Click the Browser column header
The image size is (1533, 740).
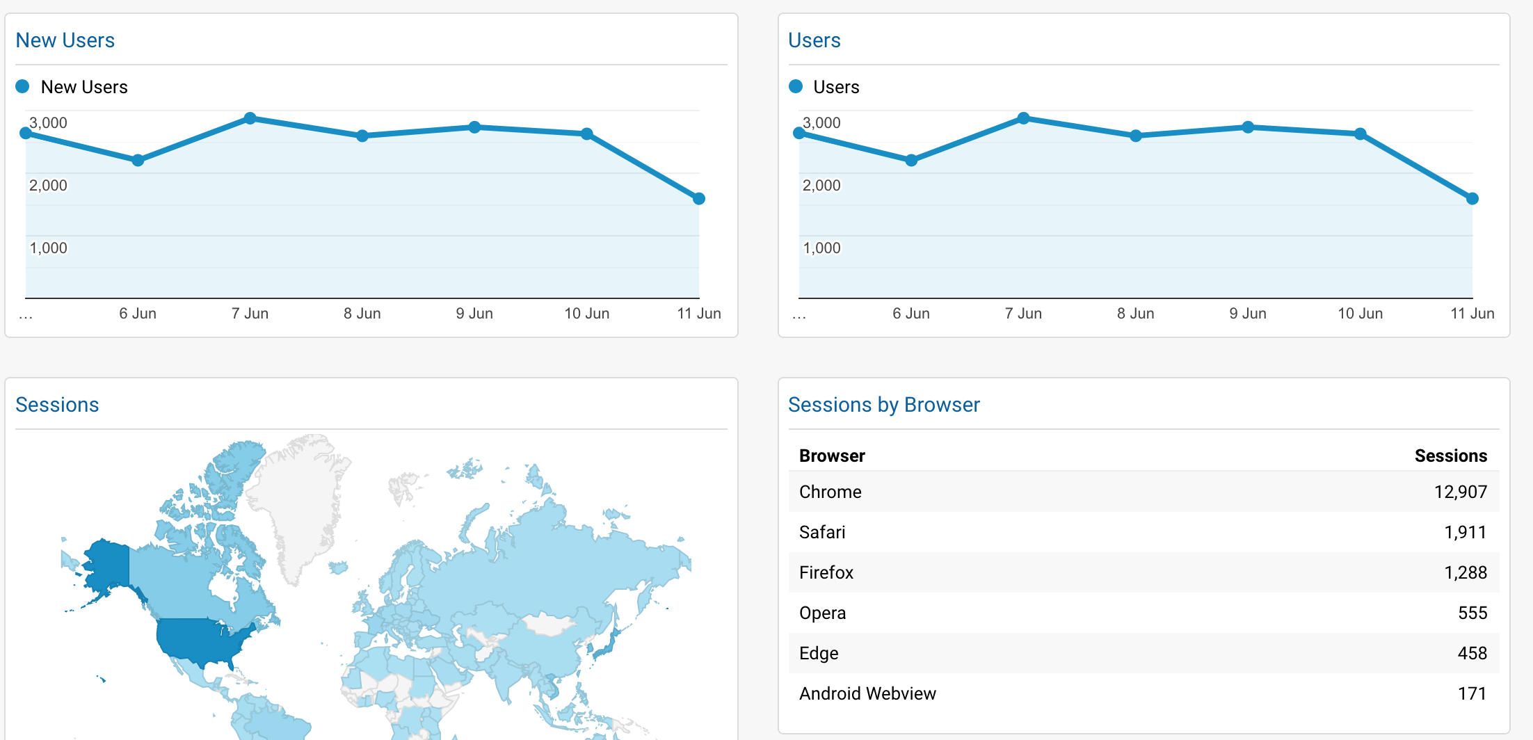(832, 456)
